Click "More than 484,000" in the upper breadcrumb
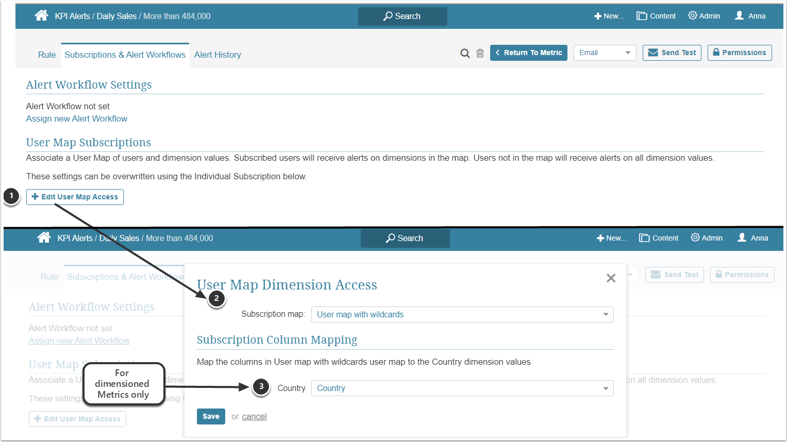This screenshot has height=442, width=787. [x=177, y=16]
